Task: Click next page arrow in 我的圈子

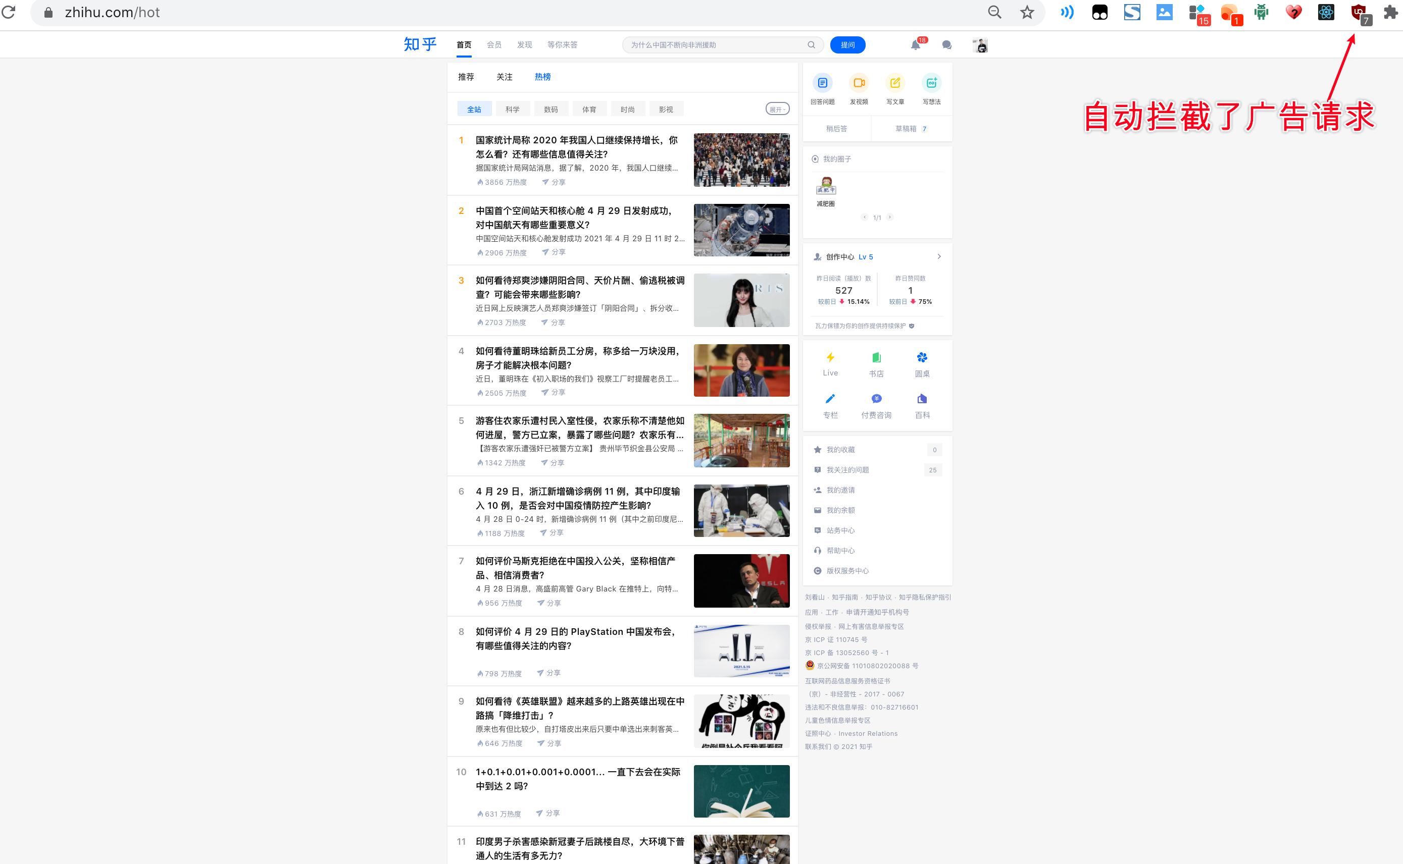Action: click(890, 217)
